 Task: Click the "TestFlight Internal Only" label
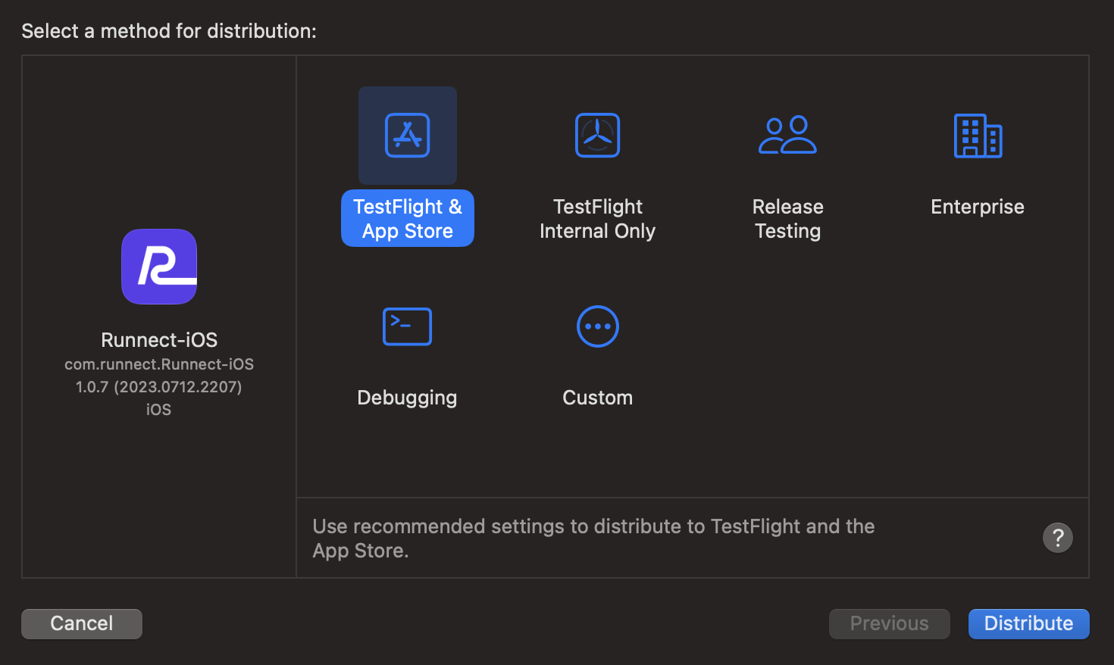pos(597,218)
